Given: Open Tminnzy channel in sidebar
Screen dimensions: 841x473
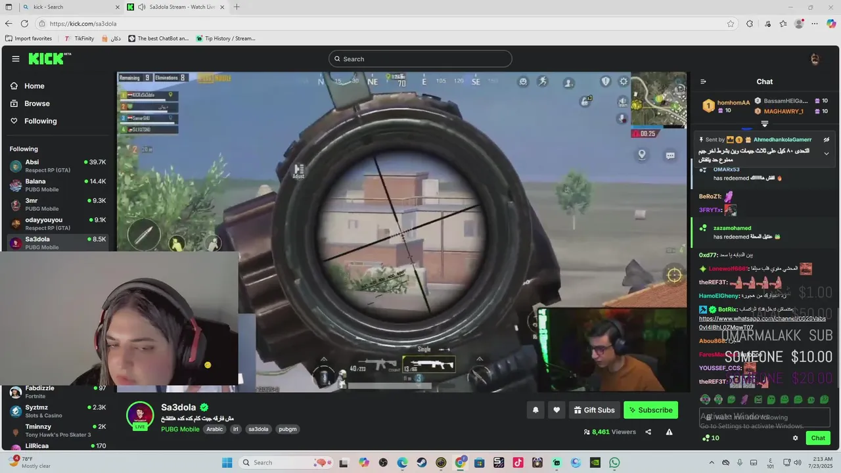Looking at the screenshot, I should point(58,430).
